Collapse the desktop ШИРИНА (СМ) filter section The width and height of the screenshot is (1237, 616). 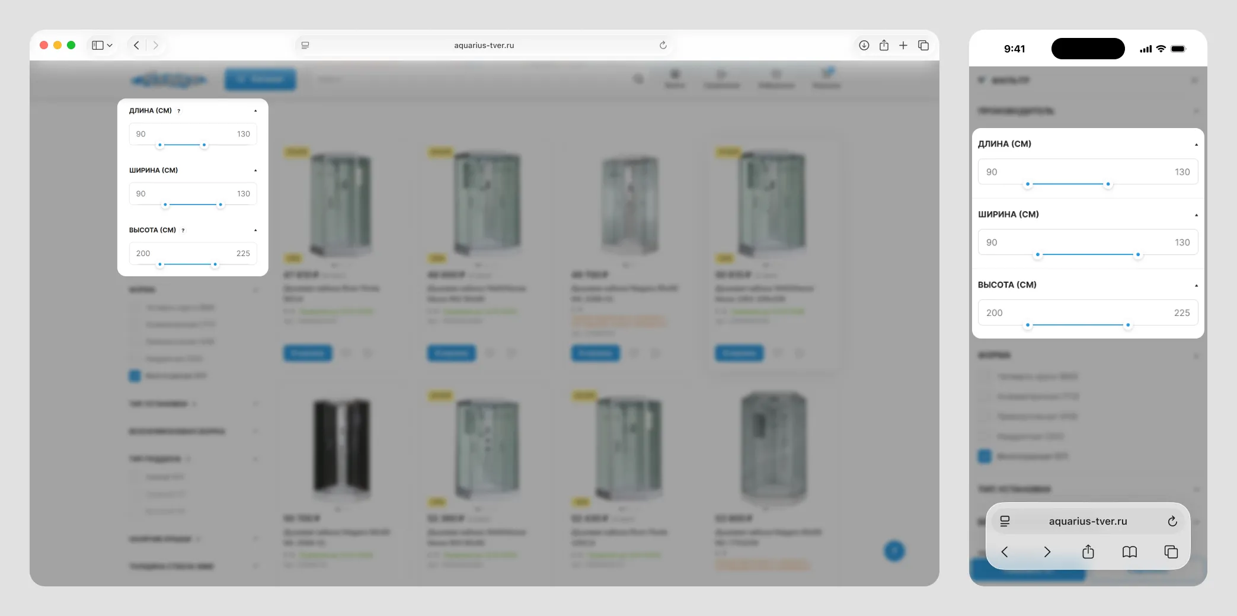(x=255, y=170)
